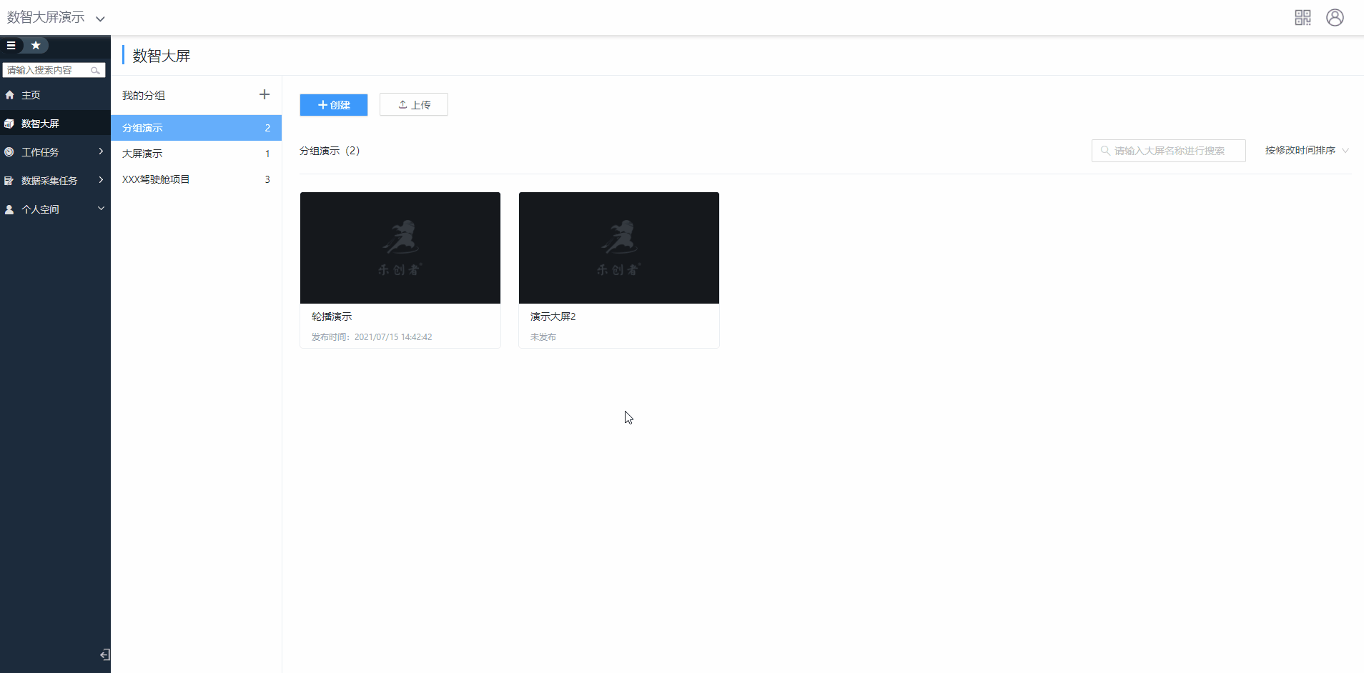Click the 主页 home icon
The width and height of the screenshot is (1364, 673).
coord(10,95)
